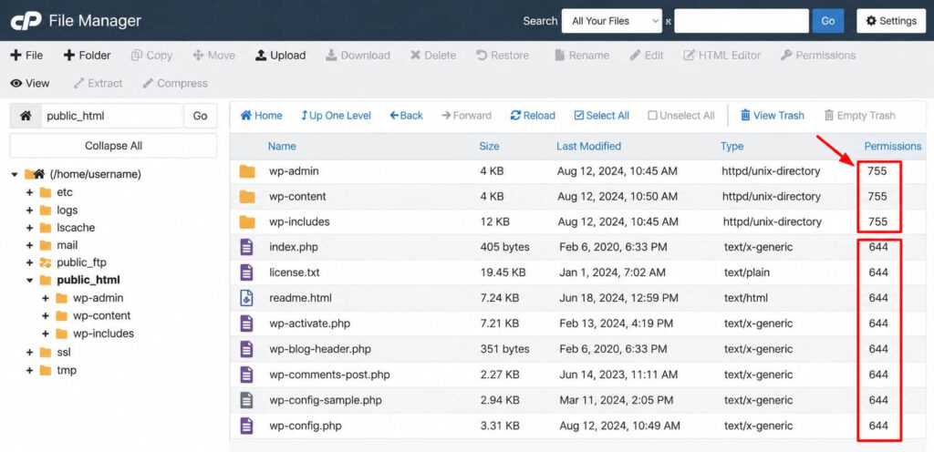Expand the etc folder in tree
Viewport: 934px width, 452px height.
click(x=29, y=192)
